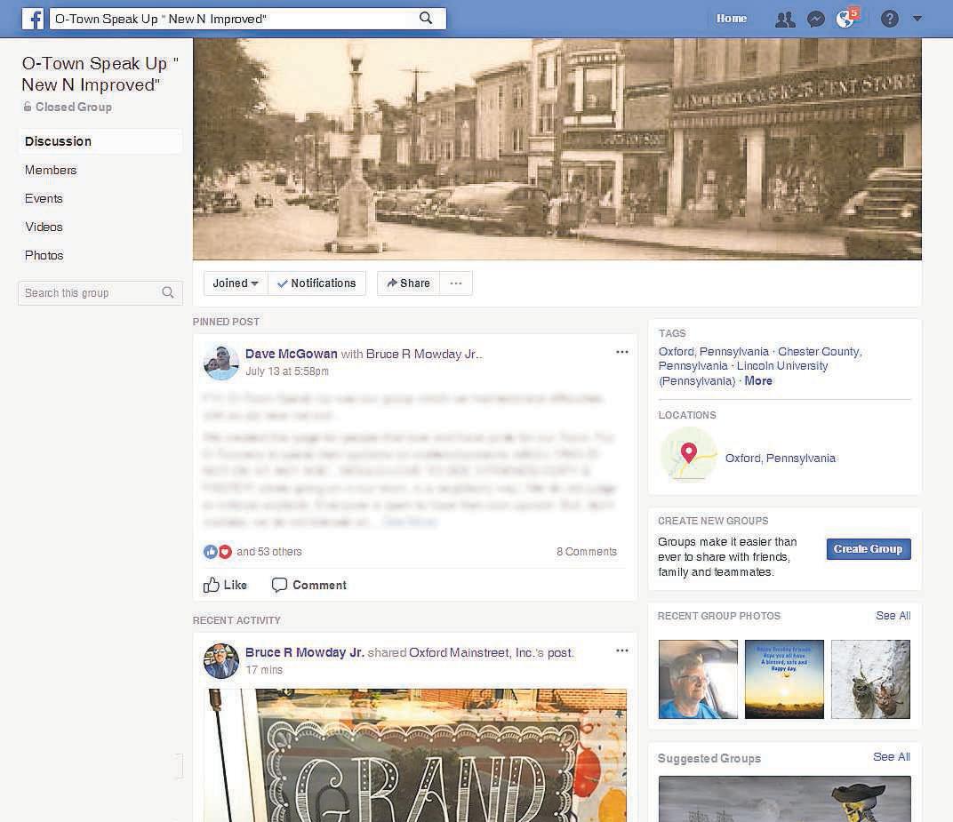This screenshot has width=953, height=822.
Task: Click magnifier in Search this group box
Action: click(x=168, y=293)
